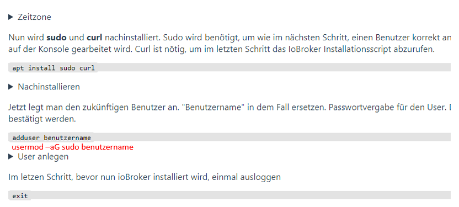Click the Nachinstallieren summary label
This screenshot has height=207, width=459.
click(x=49, y=87)
